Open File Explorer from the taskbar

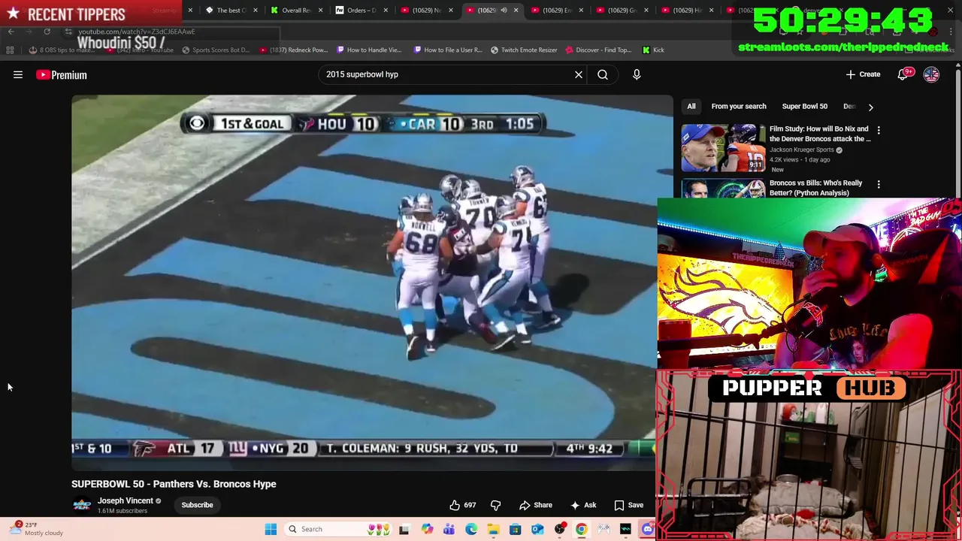[x=493, y=529]
